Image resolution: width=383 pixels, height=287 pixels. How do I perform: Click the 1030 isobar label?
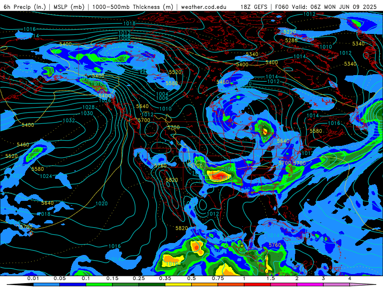click(87, 113)
